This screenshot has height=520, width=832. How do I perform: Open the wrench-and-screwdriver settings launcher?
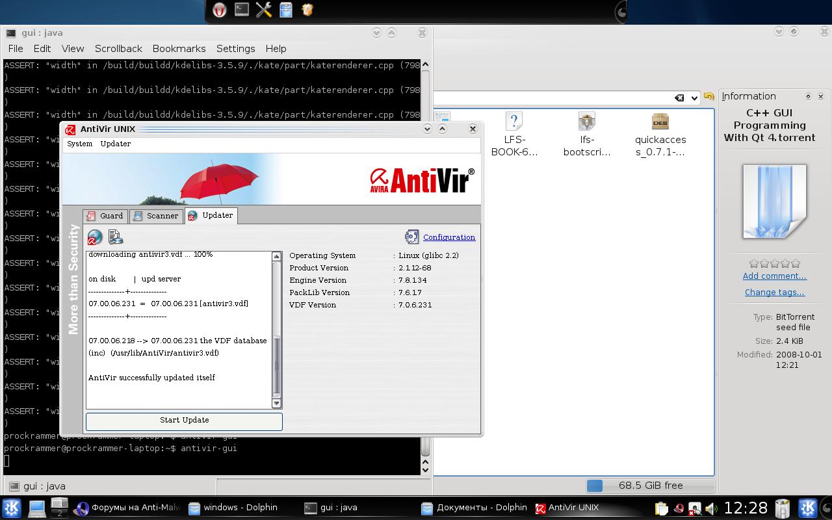[264, 10]
